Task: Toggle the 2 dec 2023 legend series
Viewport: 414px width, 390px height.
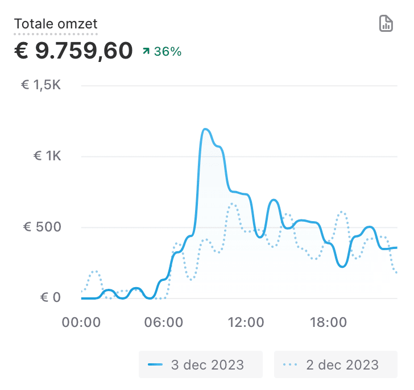Action: [x=336, y=364]
